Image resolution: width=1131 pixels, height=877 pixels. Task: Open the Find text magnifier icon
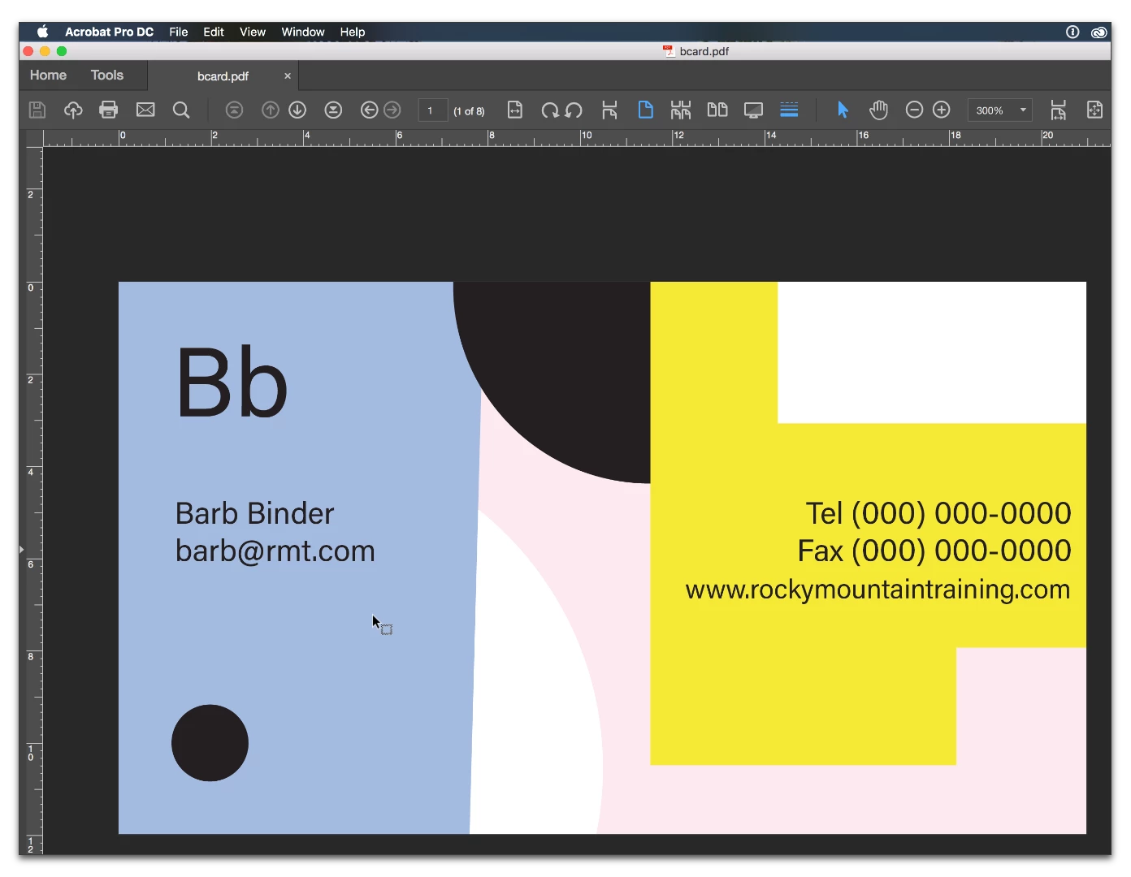coord(181,110)
